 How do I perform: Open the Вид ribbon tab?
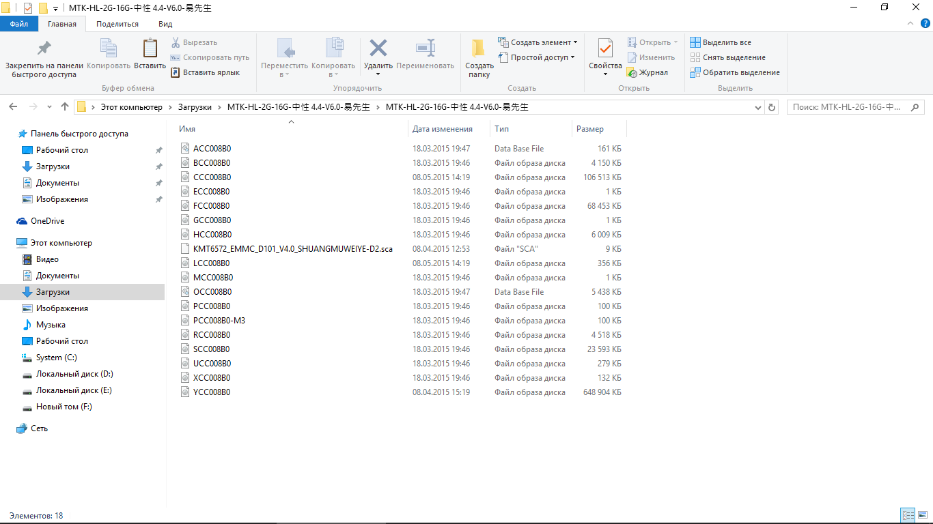pos(165,24)
